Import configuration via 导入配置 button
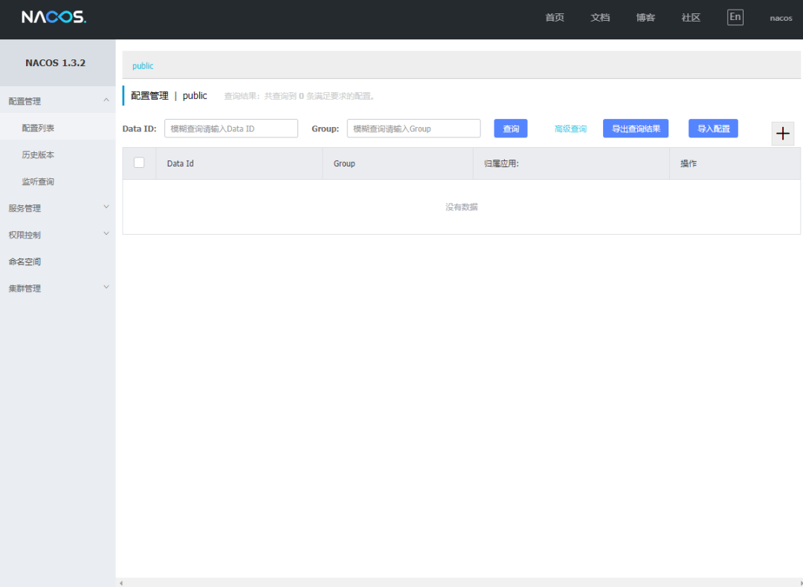This screenshot has height=587, width=803. click(x=713, y=128)
